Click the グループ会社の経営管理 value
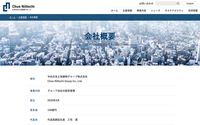This screenshot has height=125, width=200. [x=61, y=91]
